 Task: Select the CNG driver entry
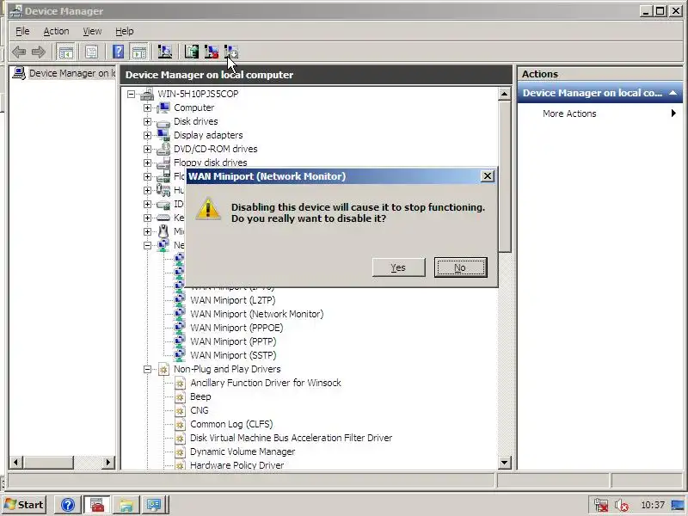point(200,411)
